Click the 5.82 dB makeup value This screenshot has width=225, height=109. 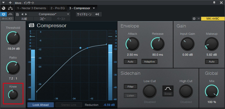(x=212, y=55)
